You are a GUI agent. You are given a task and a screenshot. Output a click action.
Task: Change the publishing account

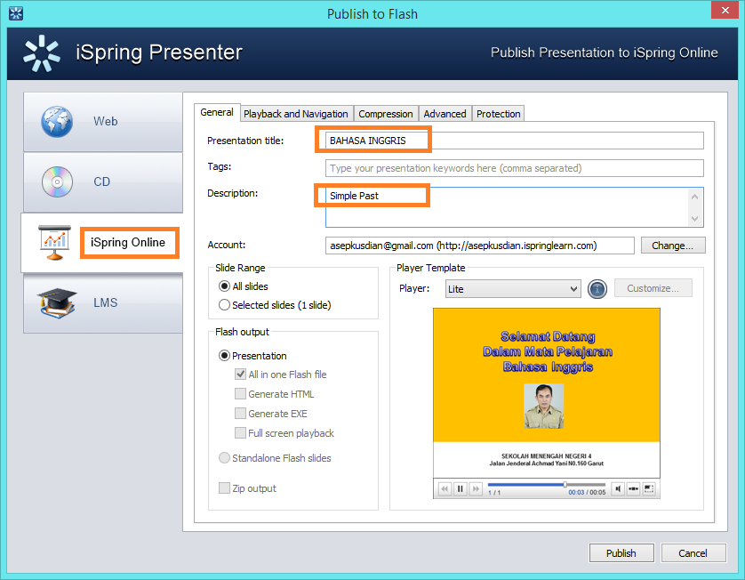(x=673, y=246)
